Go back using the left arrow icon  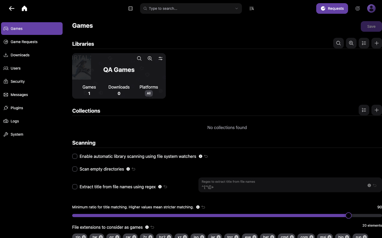point(11,8)
